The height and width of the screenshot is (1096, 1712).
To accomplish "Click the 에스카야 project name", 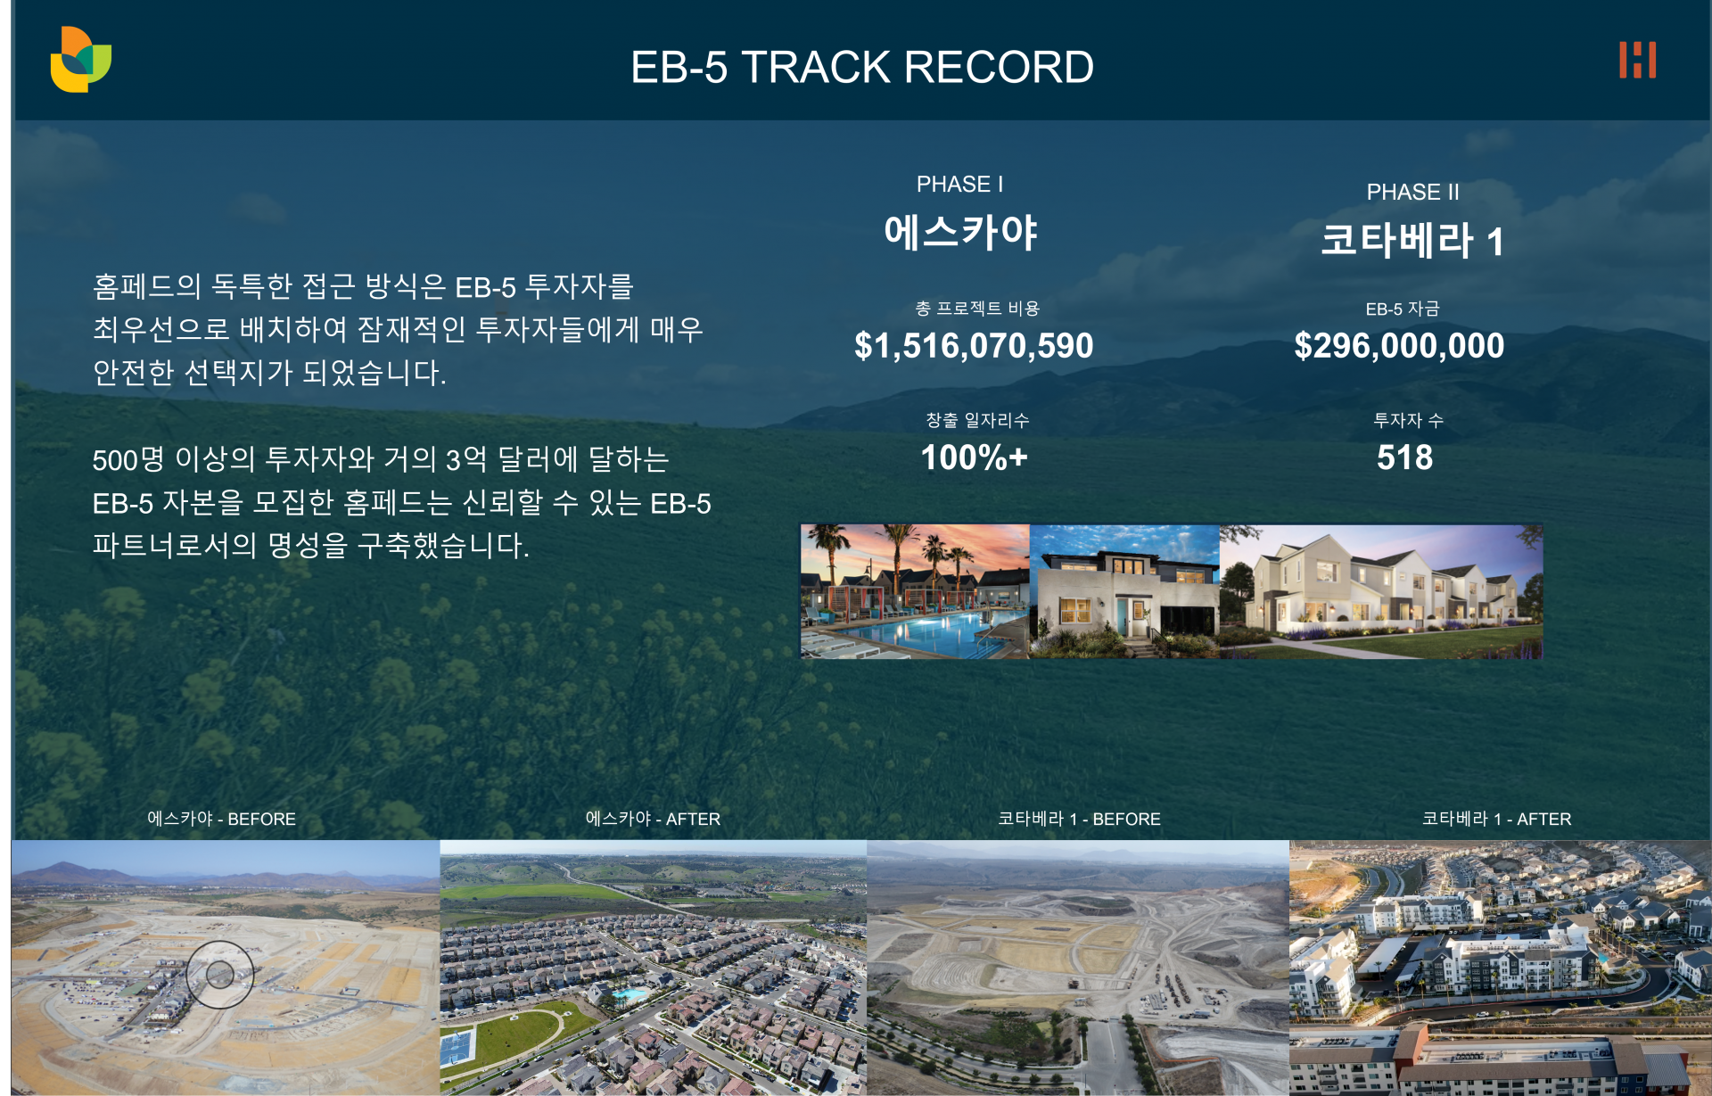I will [x=960, y=233].
